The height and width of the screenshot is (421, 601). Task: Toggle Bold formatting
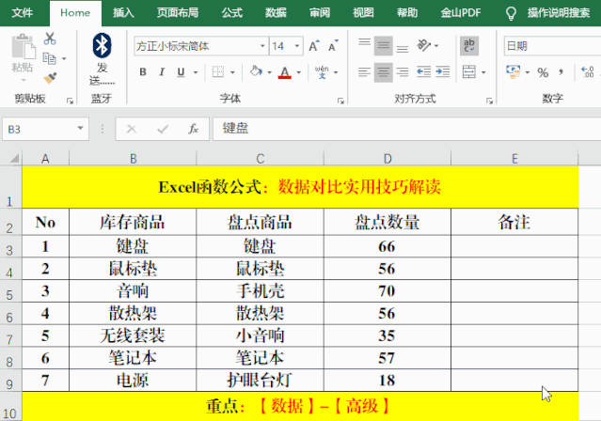click(143, 72)
